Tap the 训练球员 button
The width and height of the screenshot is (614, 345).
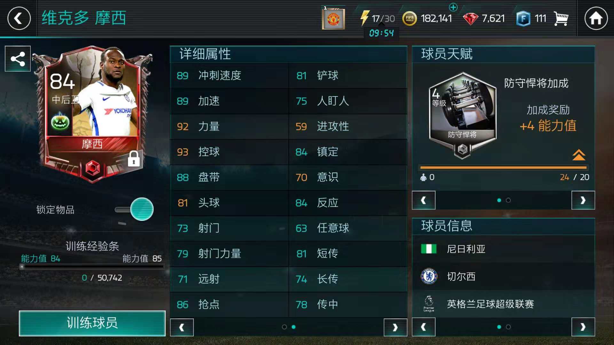[92, 323]
